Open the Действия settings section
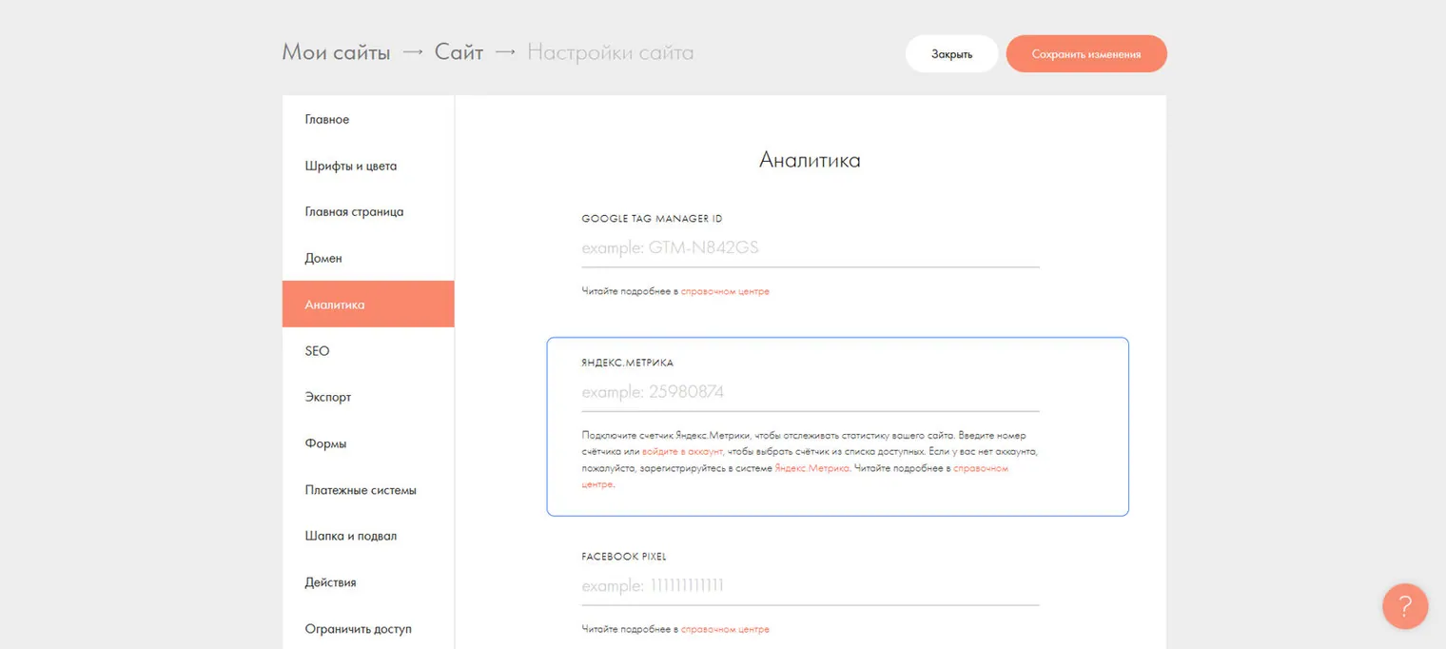 coord(368,582)
